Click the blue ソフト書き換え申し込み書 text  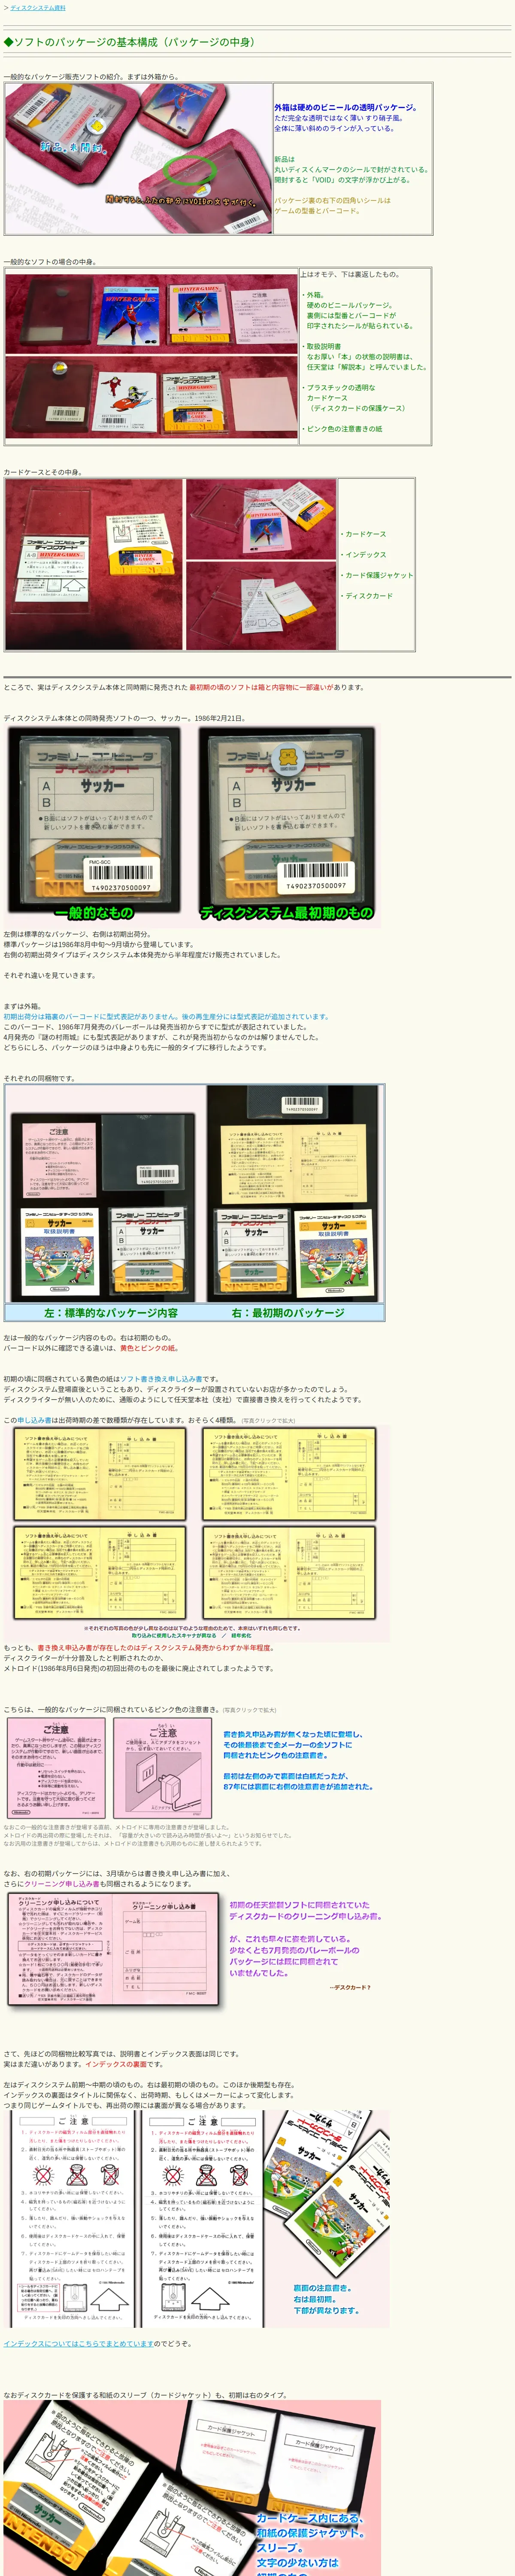coord(161,1378)
